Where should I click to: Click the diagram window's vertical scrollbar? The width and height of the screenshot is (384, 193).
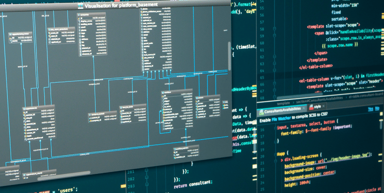tap(229, 56)
